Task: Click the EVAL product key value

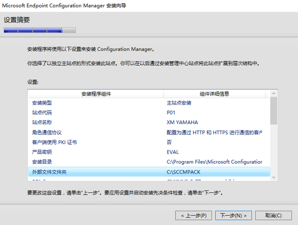Action: 173,152
